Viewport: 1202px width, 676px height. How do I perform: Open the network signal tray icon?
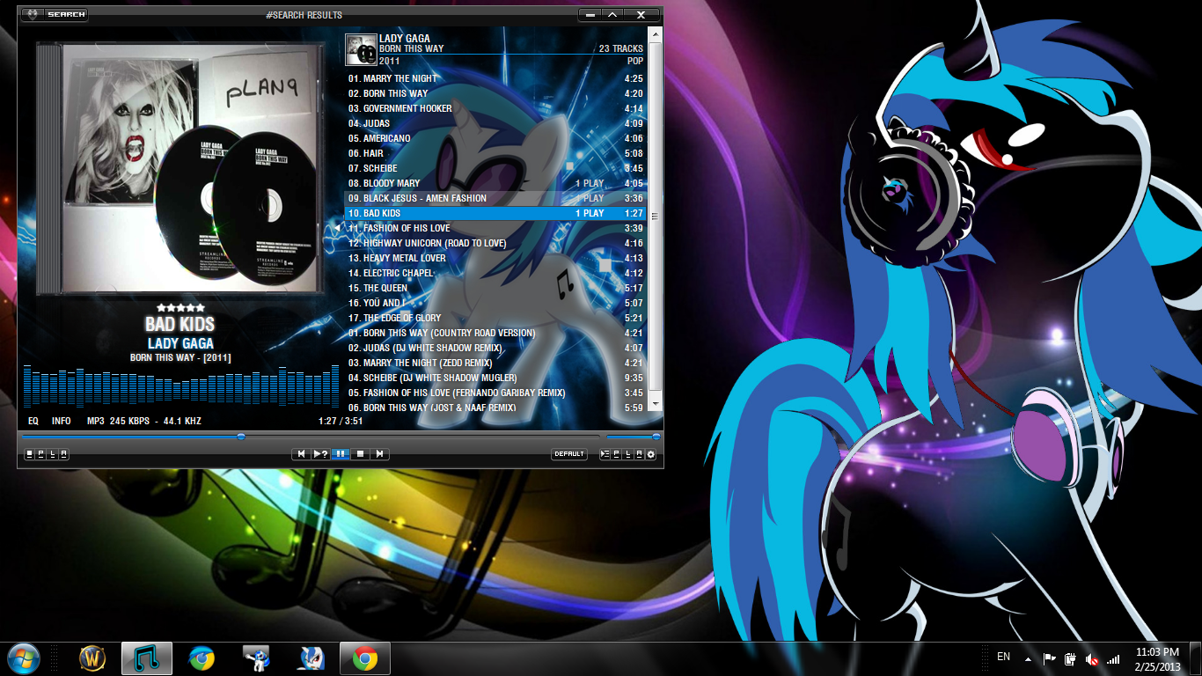tap(1113, 658)
